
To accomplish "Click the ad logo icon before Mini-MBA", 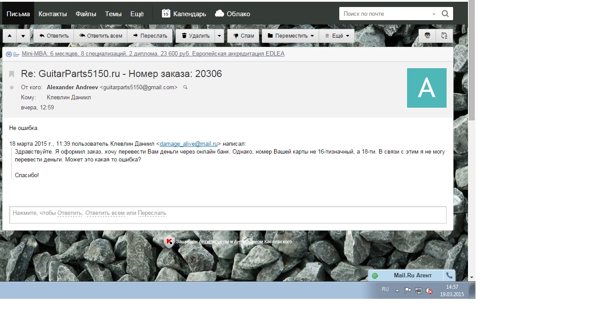I will pyautogui.click(x=13, y=54).
